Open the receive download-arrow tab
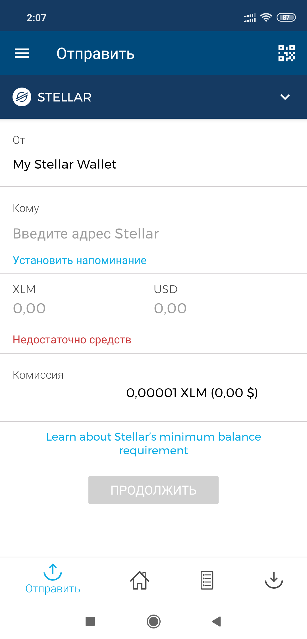Viewport: 307px width, 639px height. (274, 580)
